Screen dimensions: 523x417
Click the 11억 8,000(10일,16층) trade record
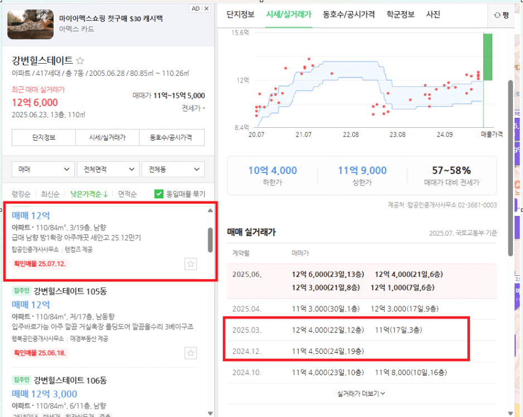click(411, 373)
